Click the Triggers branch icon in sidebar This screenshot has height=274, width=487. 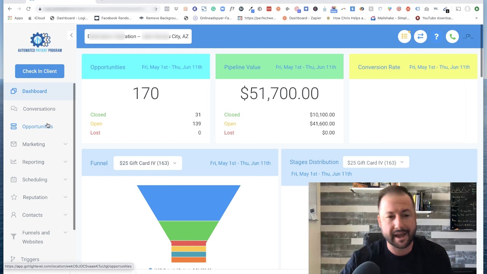(x=13, y=259)
